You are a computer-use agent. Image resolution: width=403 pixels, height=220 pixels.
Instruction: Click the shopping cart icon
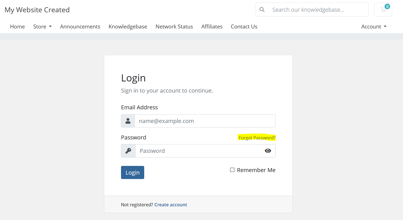[383, 10]
